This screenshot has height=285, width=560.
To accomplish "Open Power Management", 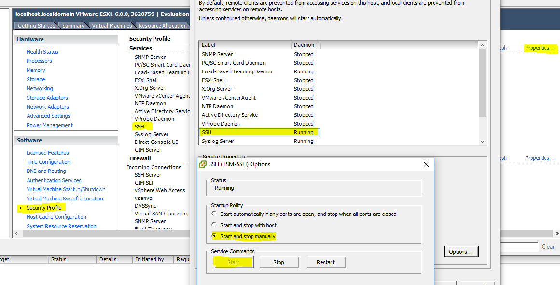I will click(50, 125).
